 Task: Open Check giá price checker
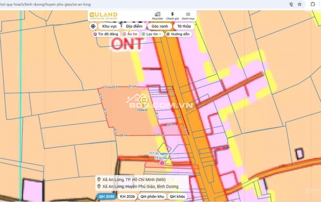(x=173, y=16)
